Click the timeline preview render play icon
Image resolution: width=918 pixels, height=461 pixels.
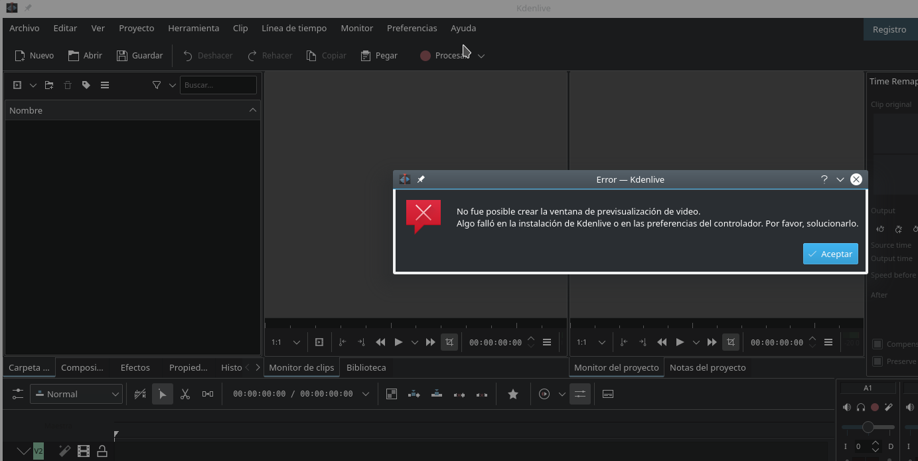point(544,394)
